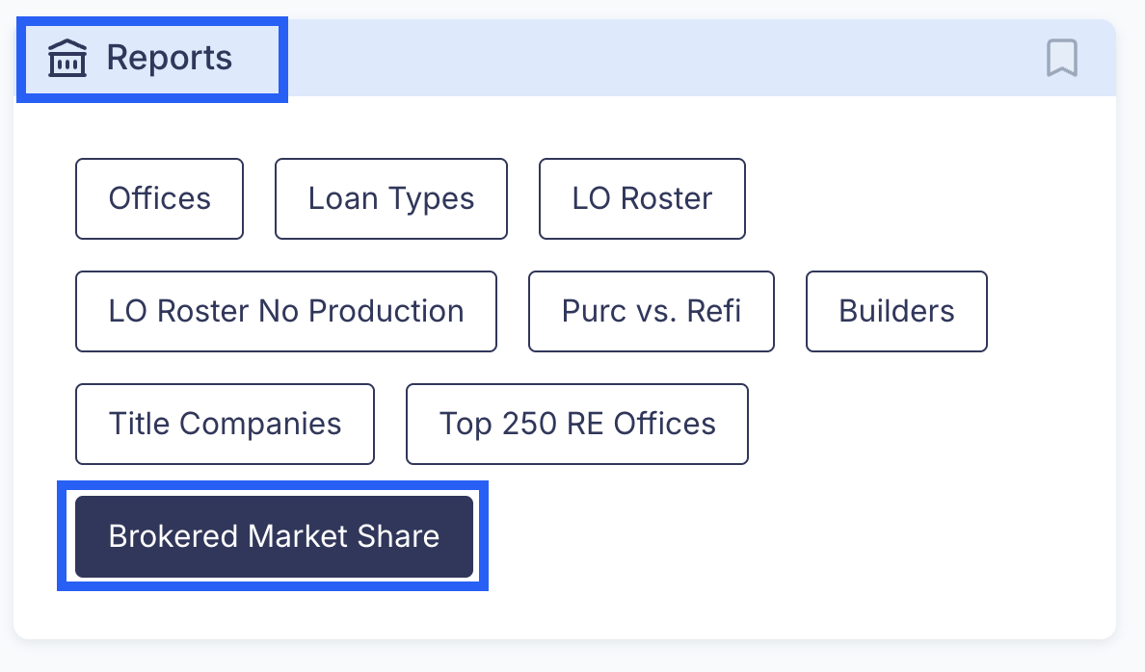Pick the Title Companies chip above Brokered Market Share
This screenshot has height=672, width=1145.
pyautogui.click(x=225, y=424)
